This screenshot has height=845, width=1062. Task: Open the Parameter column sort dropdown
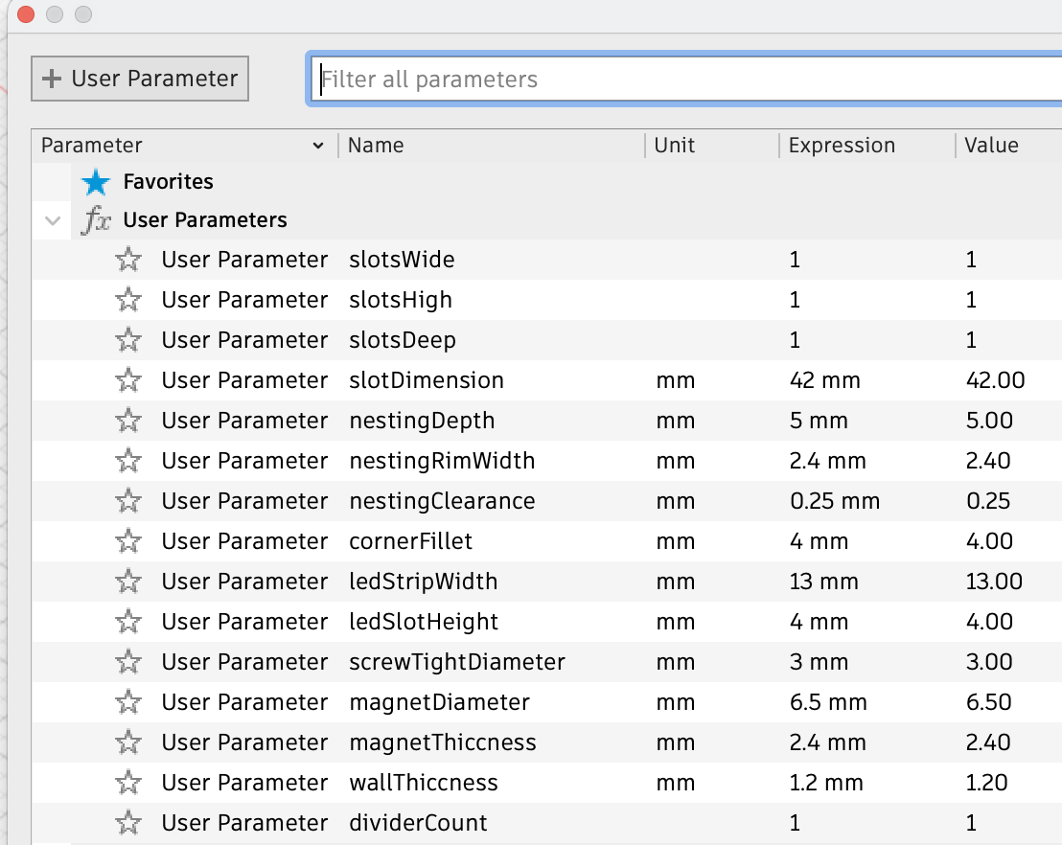click(x=318, y=146)
